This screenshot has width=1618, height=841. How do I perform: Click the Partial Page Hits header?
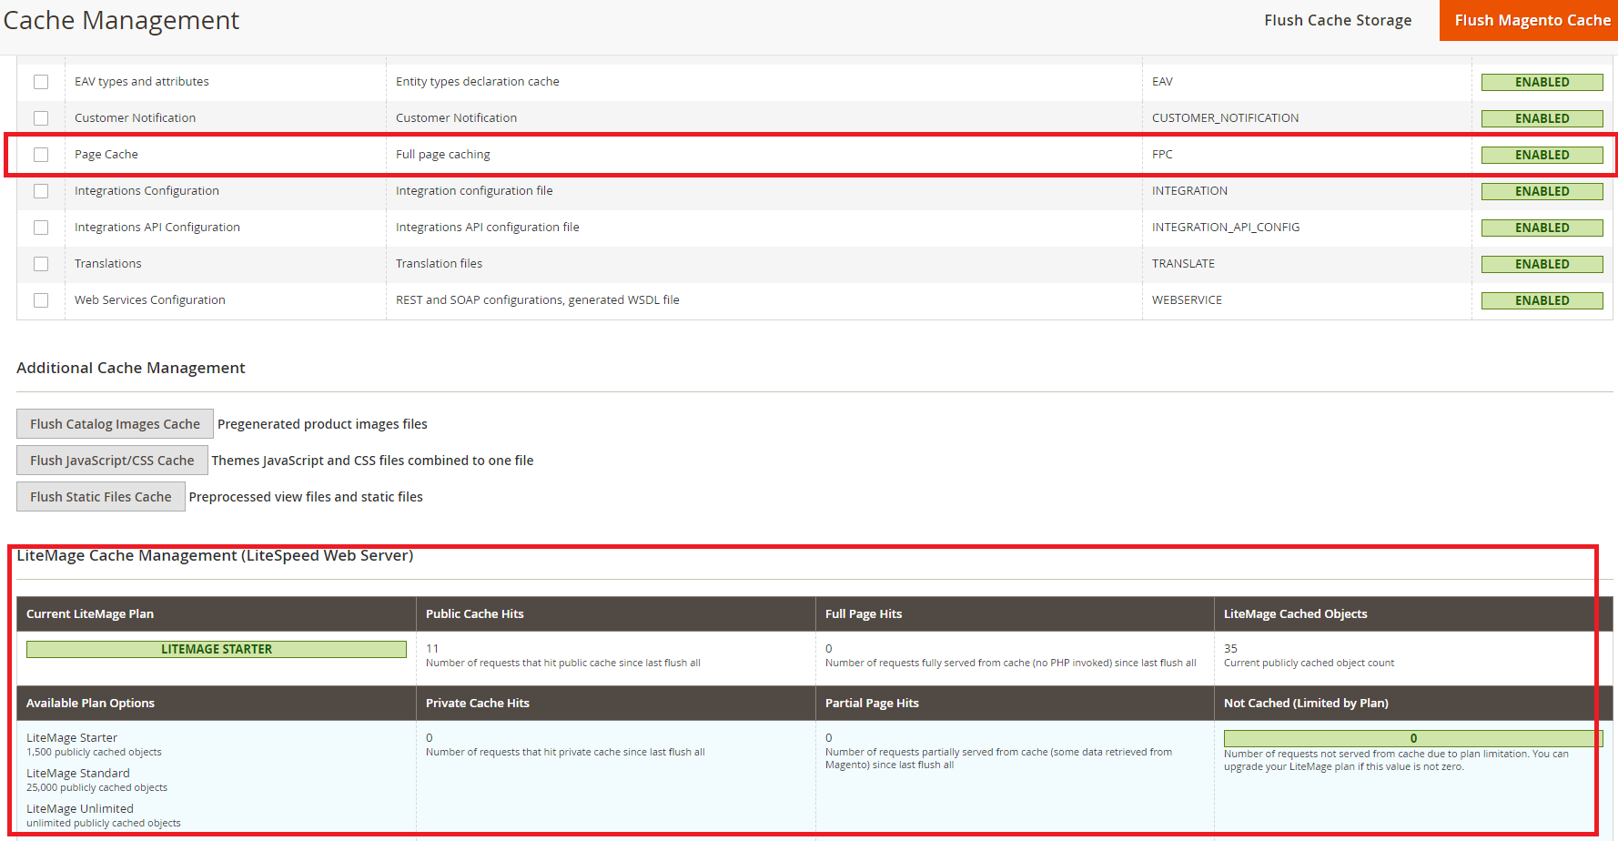click(872, 704)
